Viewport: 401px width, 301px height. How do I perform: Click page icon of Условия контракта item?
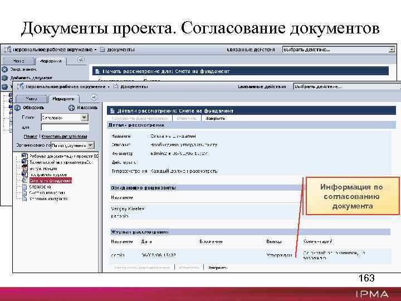pos(25,199)
